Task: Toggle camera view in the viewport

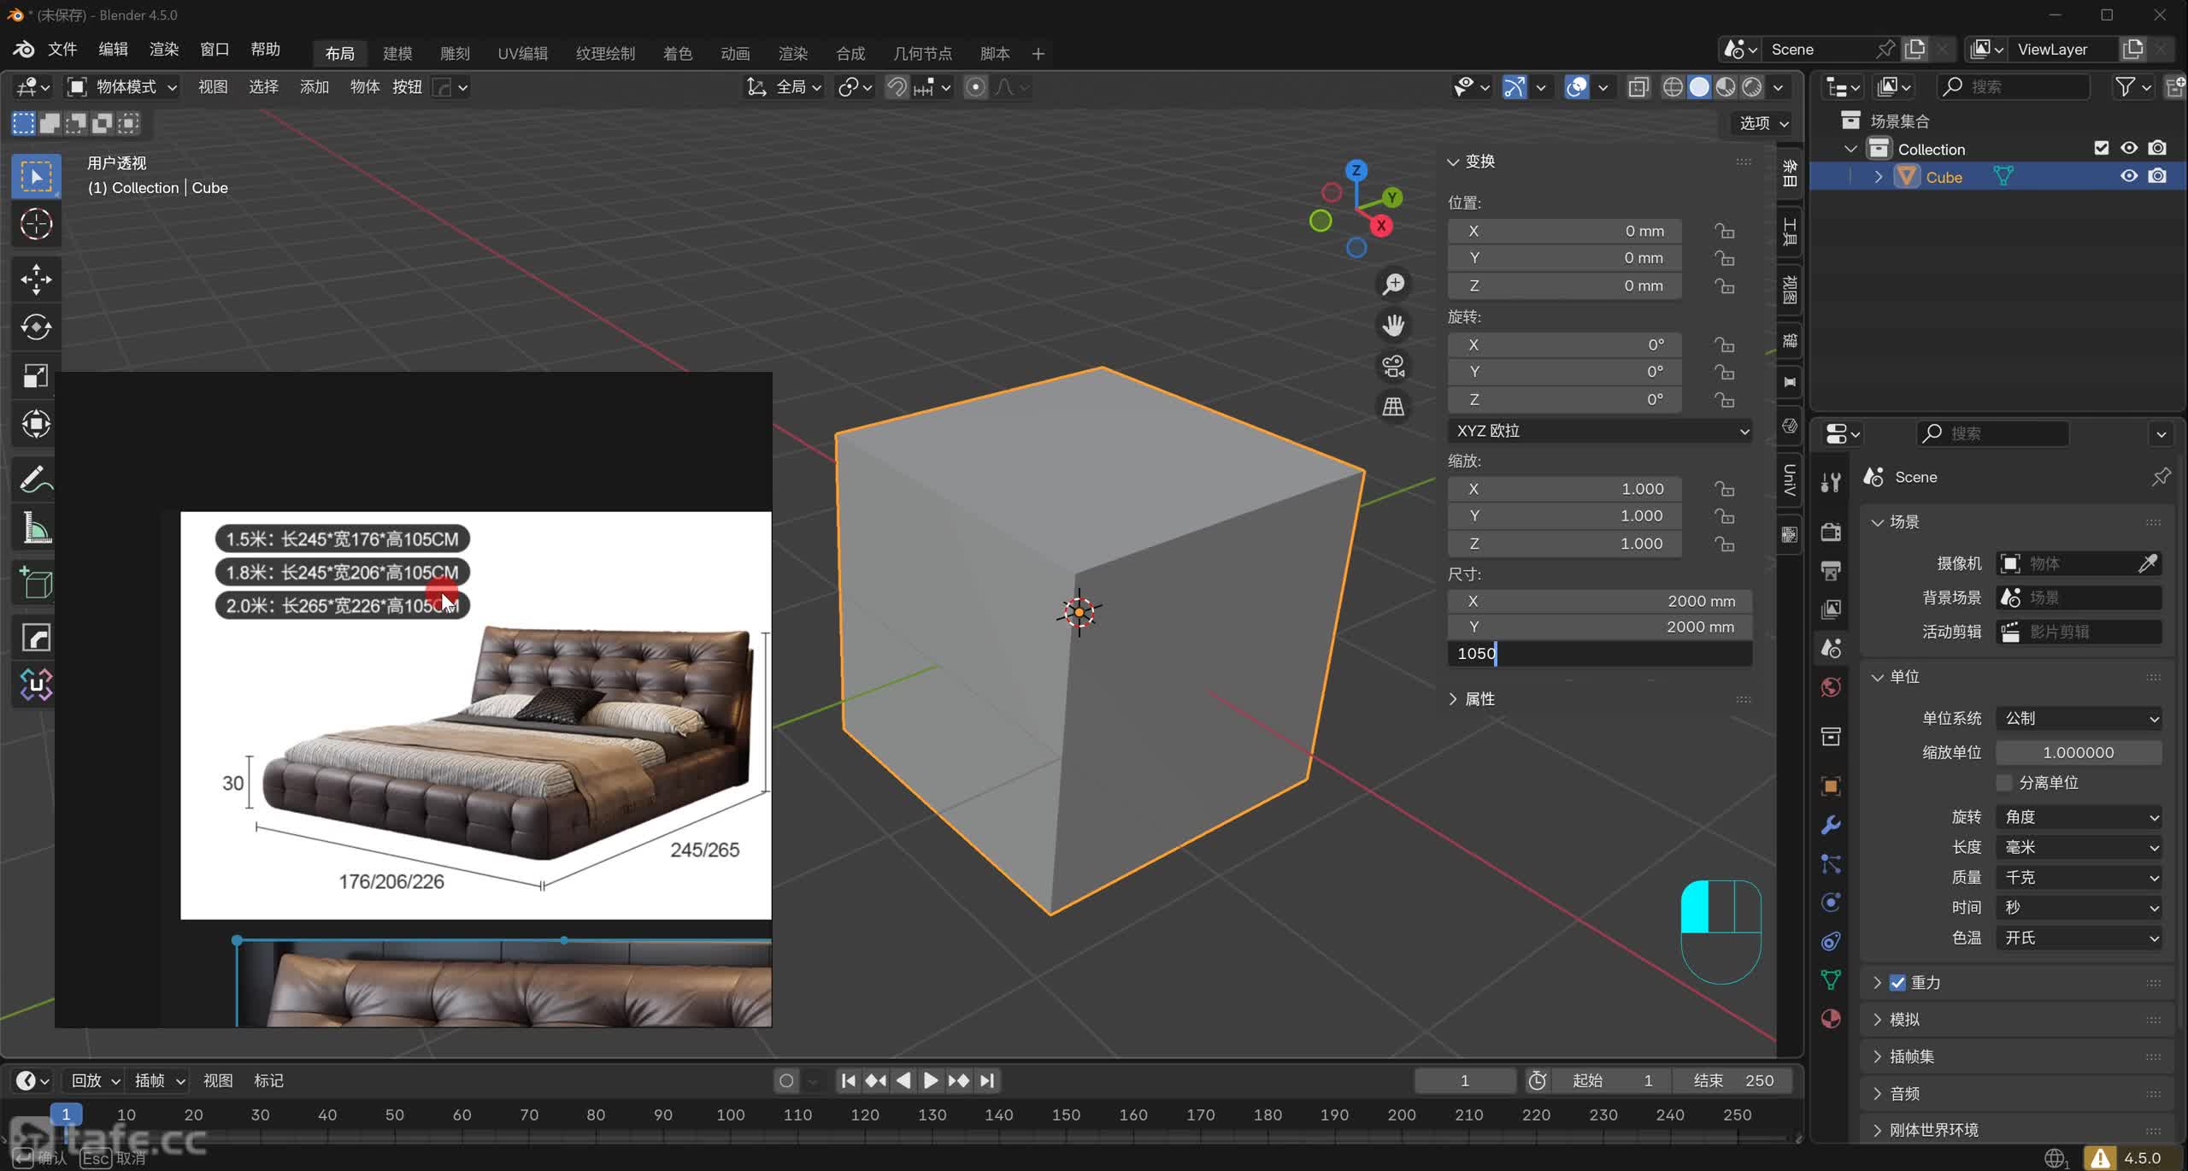Action: click(1393, 366)
